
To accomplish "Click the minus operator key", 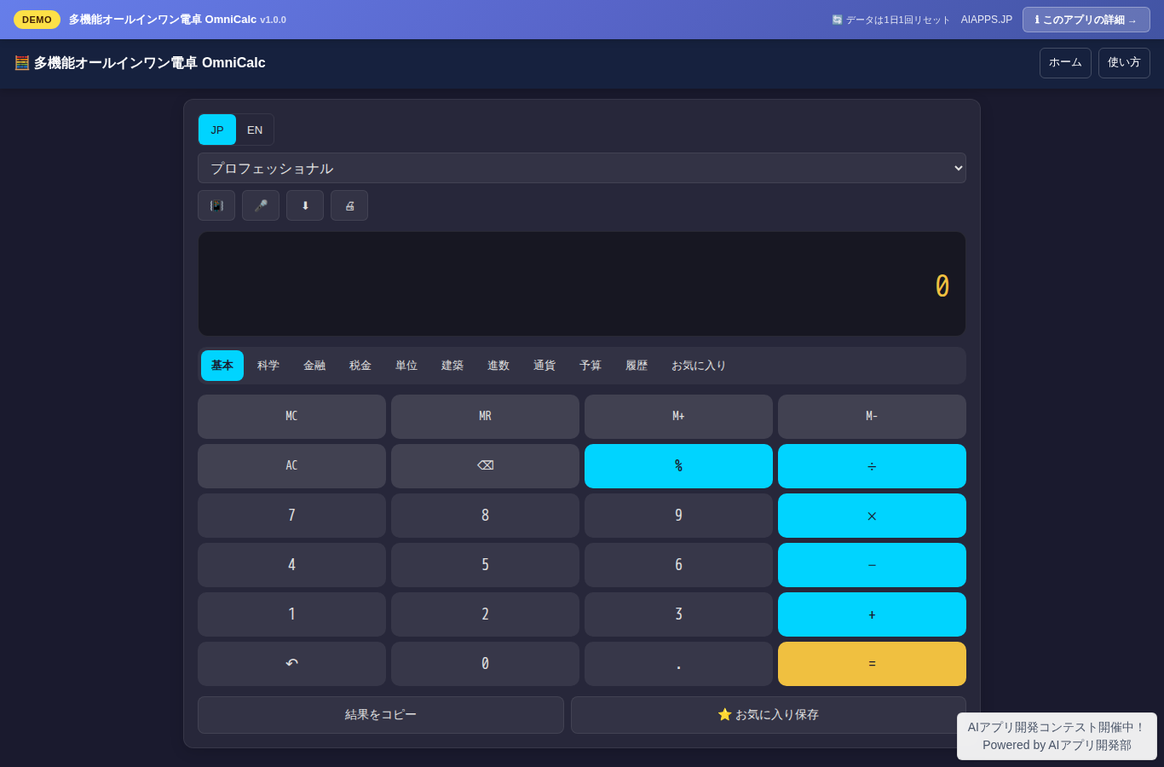I will [x=872, y=565].
